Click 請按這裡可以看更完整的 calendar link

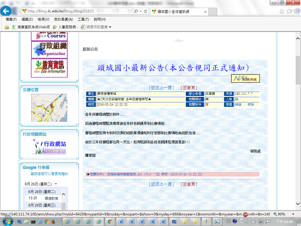coord(49,174)
